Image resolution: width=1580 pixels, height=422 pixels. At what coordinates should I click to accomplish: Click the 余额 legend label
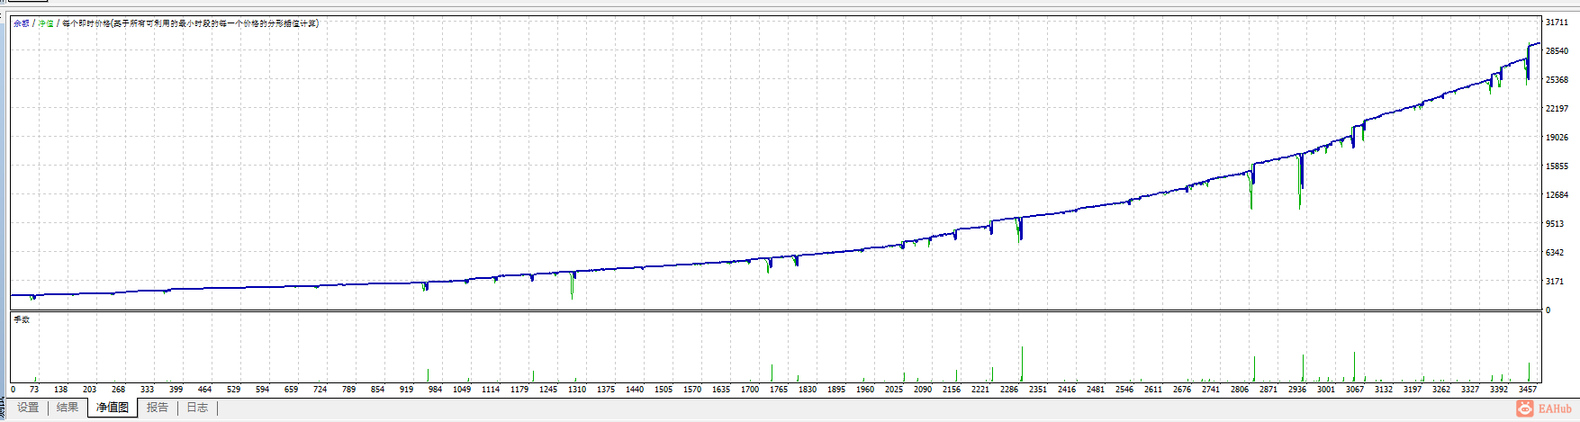point(22,23)
